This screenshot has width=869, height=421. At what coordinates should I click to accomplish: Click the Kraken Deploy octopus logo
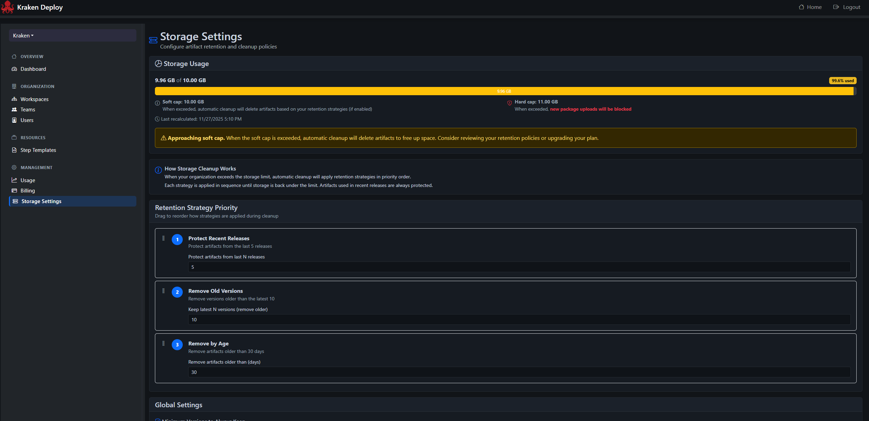point(7,7)
